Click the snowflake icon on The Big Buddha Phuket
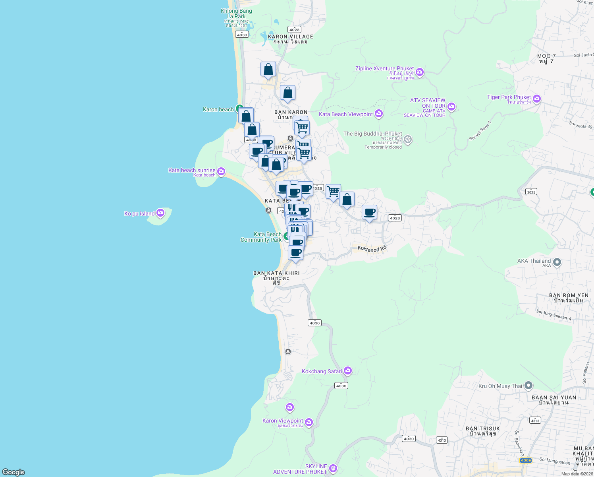The width and height of the screenshot is (594, 477). 407,140
